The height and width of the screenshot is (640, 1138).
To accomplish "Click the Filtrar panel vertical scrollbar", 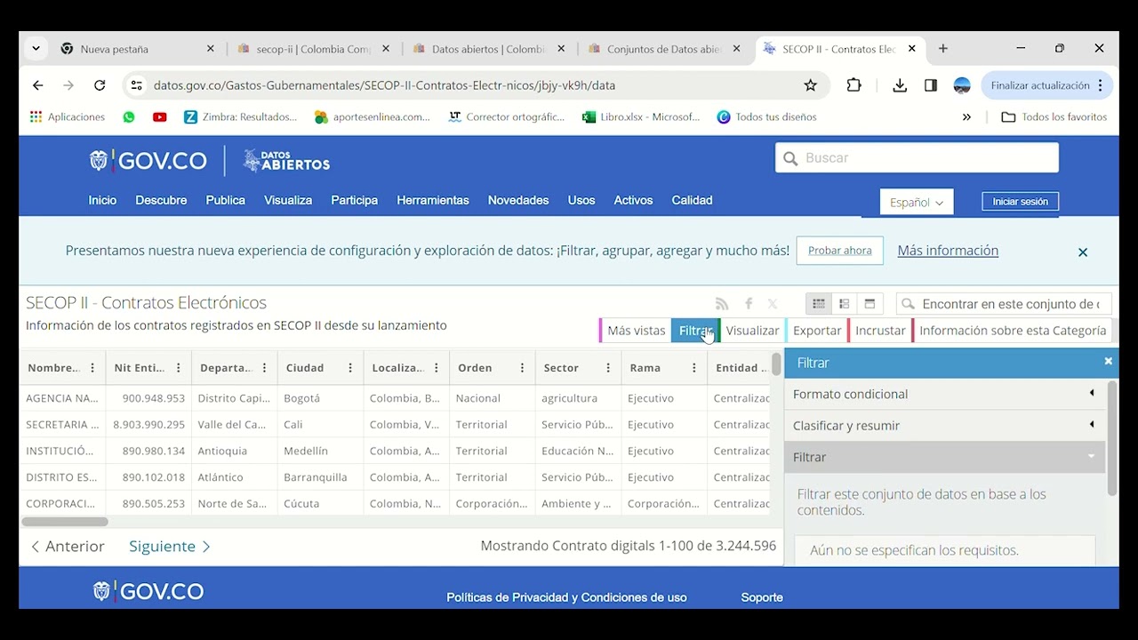I will (x=1111, y=438).
